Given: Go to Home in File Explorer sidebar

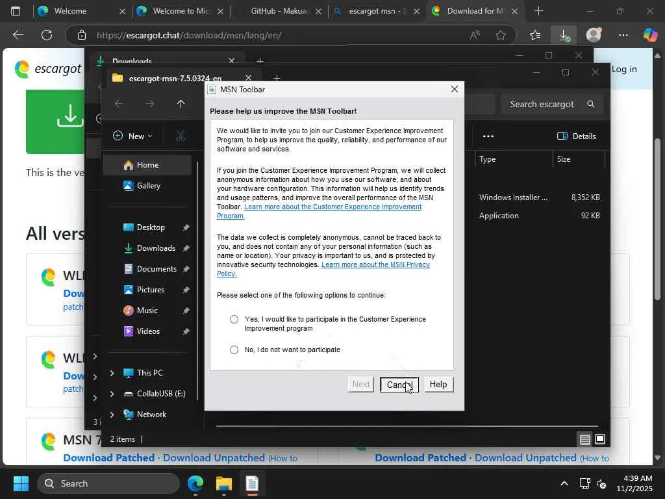Looking at the screenshot, I should [147, 164].
